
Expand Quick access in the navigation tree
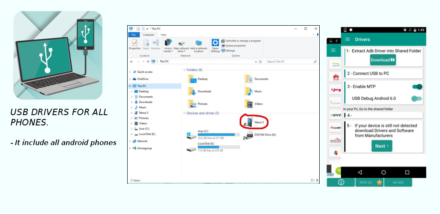coord(130,72)
